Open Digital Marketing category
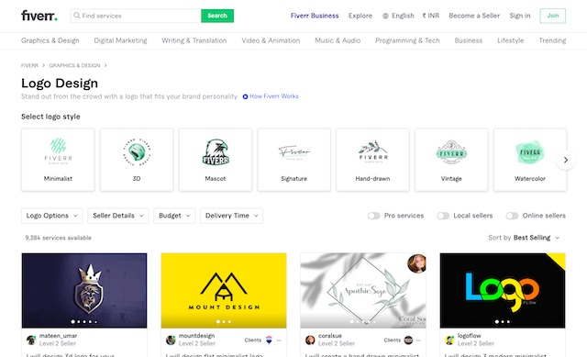The height and width of the screenshot is (357, 587). (x=120, y=40)
